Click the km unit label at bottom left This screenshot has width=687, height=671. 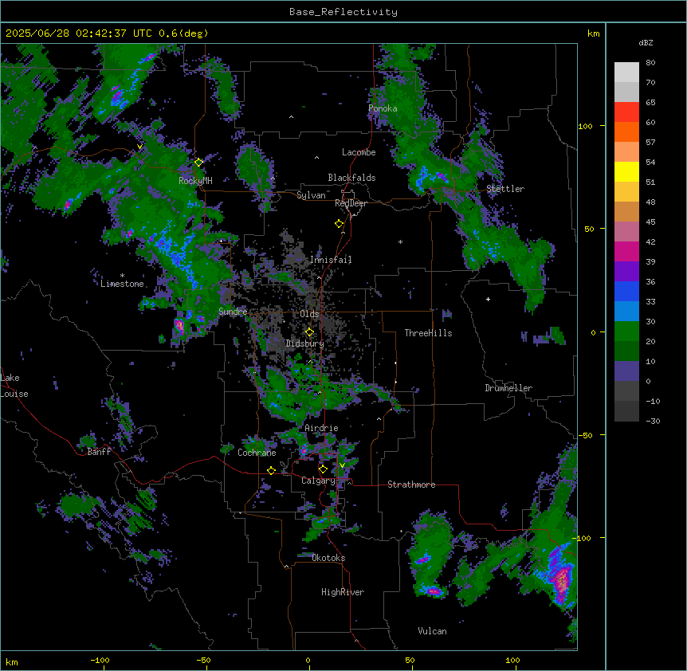pyautogui.click(x=12, y=661)
